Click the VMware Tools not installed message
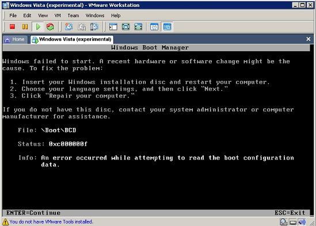Viewport: 316px width, 226px height. [x=51, y=222]
